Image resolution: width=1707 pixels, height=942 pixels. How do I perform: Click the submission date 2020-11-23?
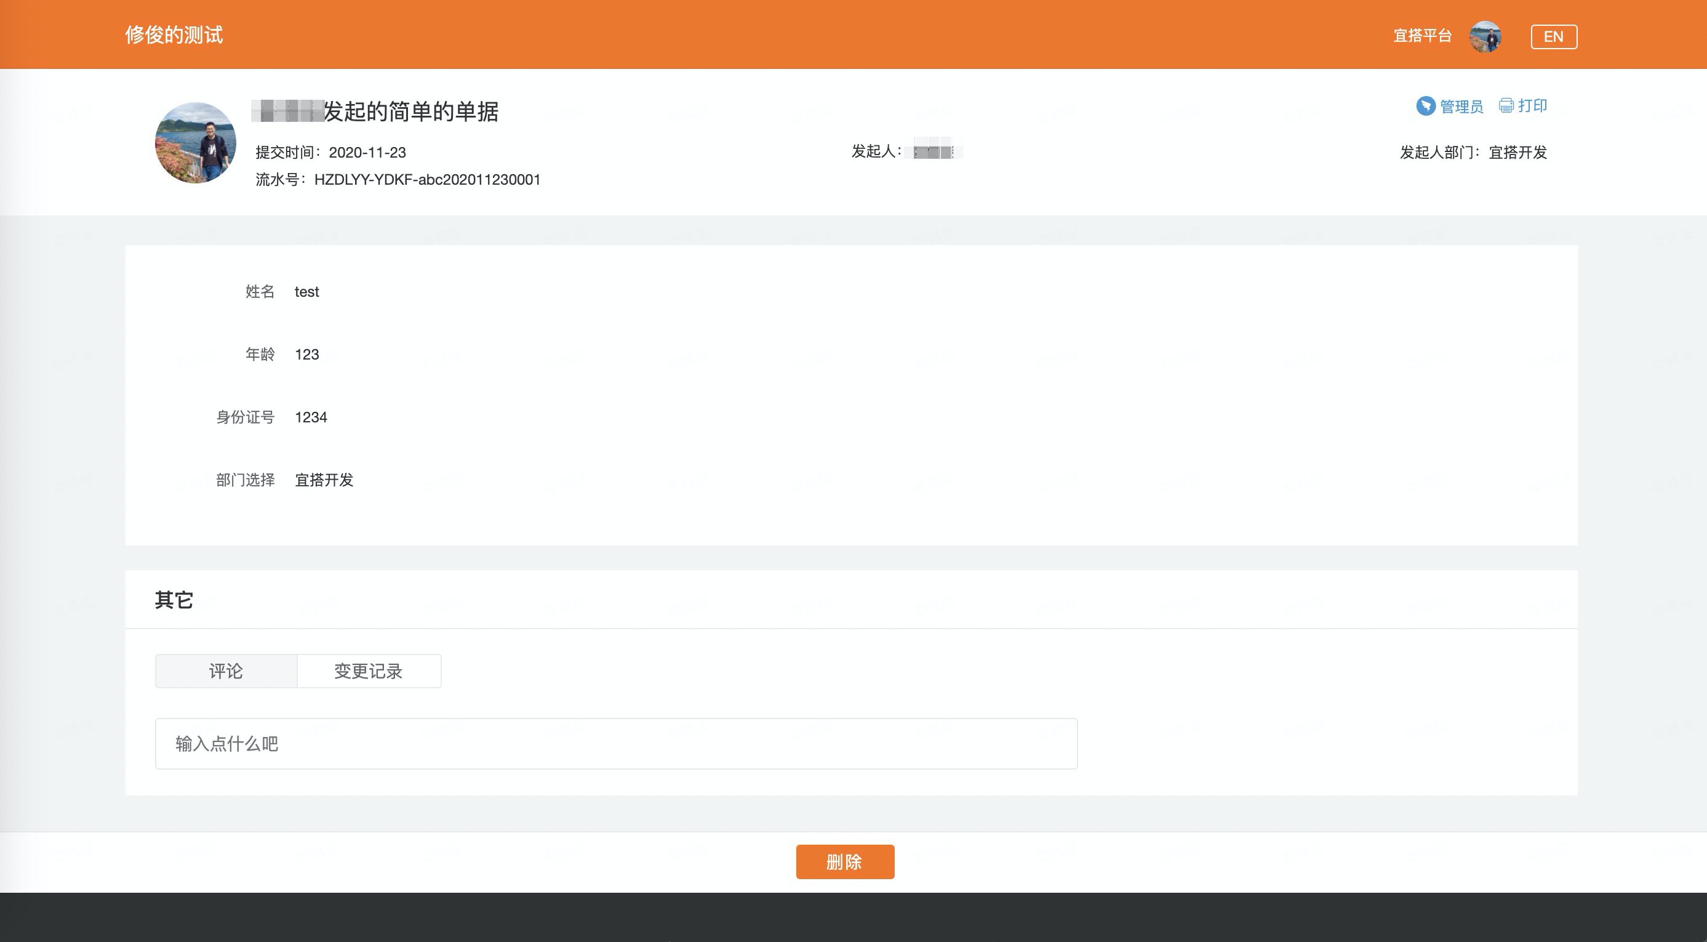[x=367, y=153]
